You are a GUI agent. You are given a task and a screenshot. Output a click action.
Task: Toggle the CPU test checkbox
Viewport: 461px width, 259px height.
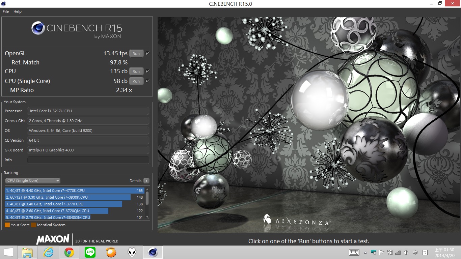[147, 71]
